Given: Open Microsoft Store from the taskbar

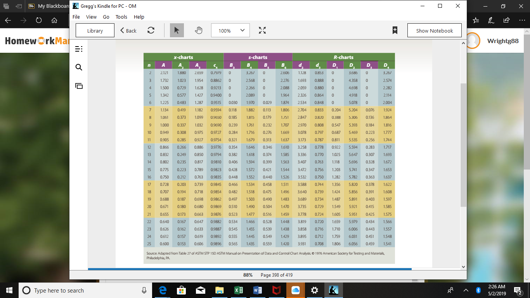Looking at the screenshot, I should pos(182,290).
